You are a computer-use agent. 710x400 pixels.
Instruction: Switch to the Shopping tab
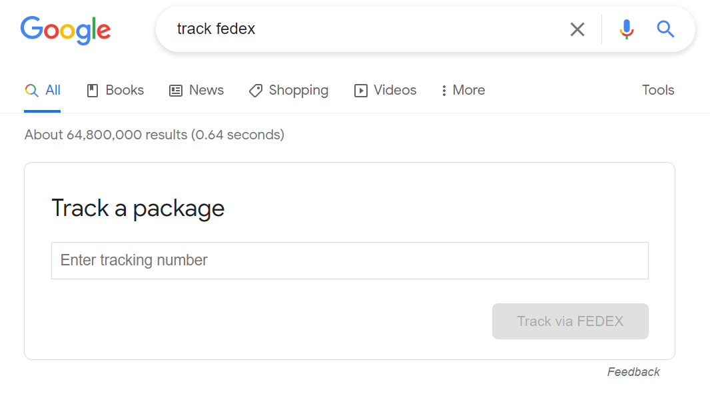pyautogui.click(x=288, y=90)
